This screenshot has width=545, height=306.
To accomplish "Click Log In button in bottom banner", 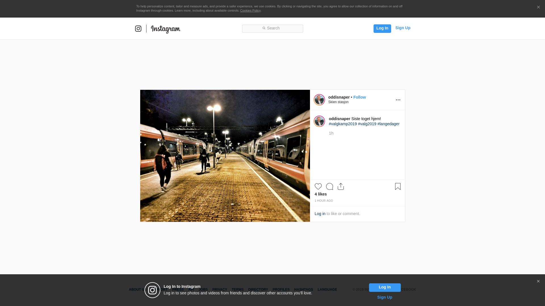I will click(x=385, y=288).
